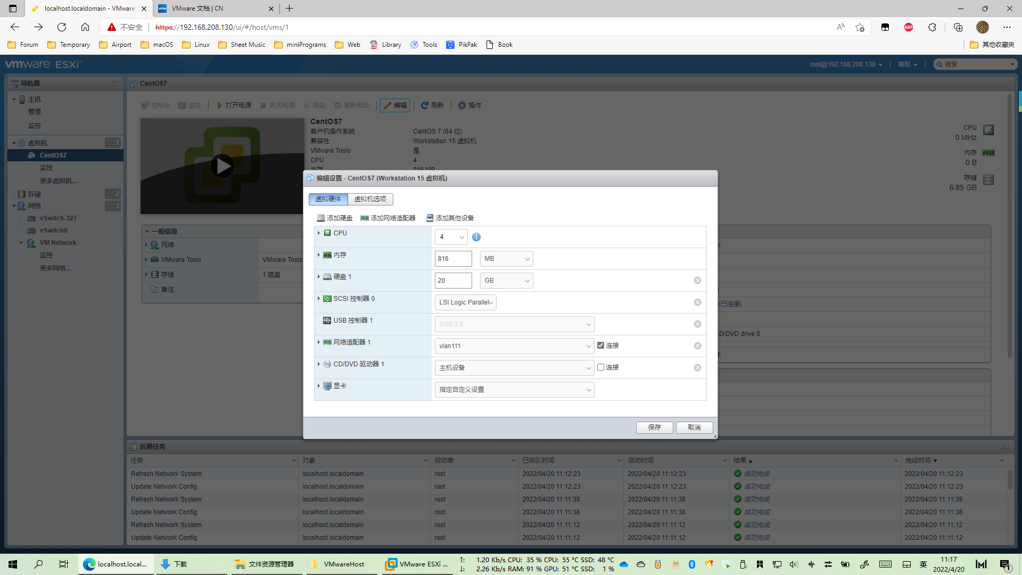The image size is (1022, 575).
Task: Enable the CD/DVD drive Connect checkbox
Action: tap(601, 367)
